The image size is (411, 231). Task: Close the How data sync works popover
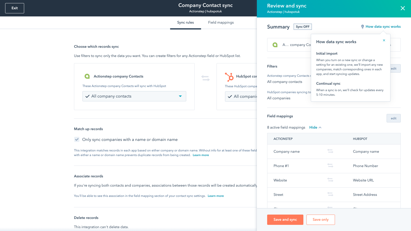tap(384, 40)
